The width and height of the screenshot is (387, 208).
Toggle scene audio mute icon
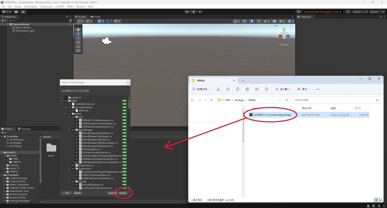point(259,21)
